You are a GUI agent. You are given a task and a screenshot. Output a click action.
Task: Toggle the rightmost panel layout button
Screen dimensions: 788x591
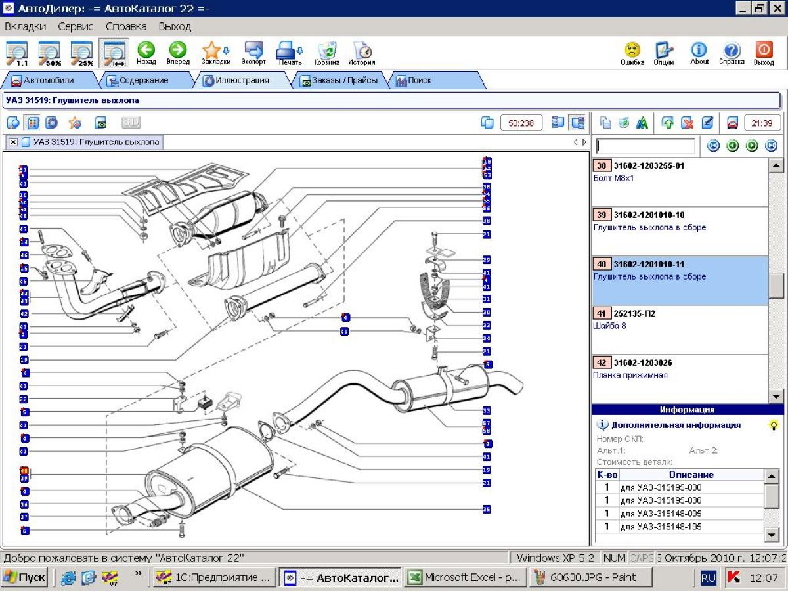[x=578, y=123]
